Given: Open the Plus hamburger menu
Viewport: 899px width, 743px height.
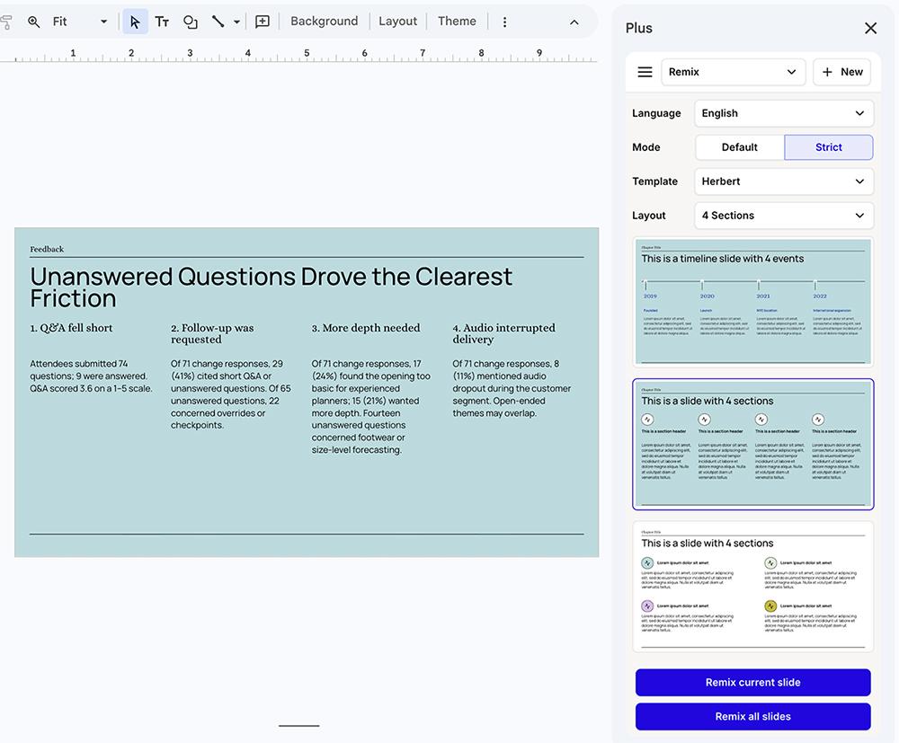Looking at the screenshot, I should click(645, 72).
